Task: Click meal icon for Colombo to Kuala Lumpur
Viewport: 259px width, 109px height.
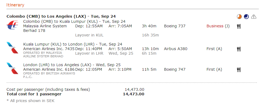Action: tap(239, 26)
